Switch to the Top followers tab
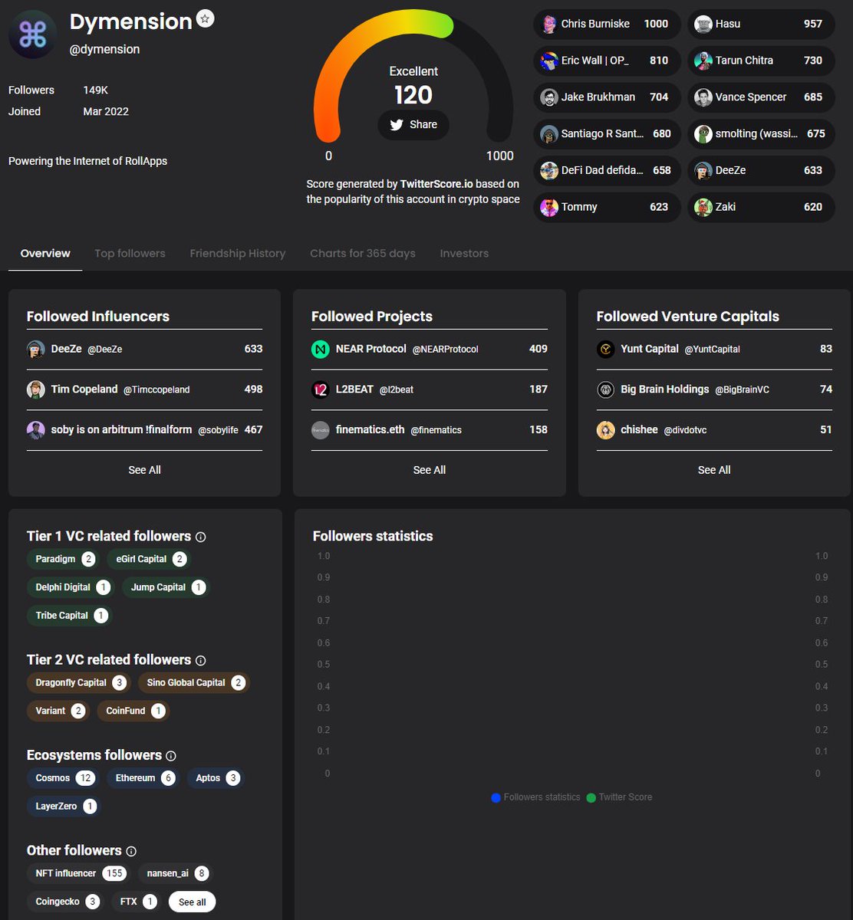This screenshot has height=920, width=853. tap(130, 254)
